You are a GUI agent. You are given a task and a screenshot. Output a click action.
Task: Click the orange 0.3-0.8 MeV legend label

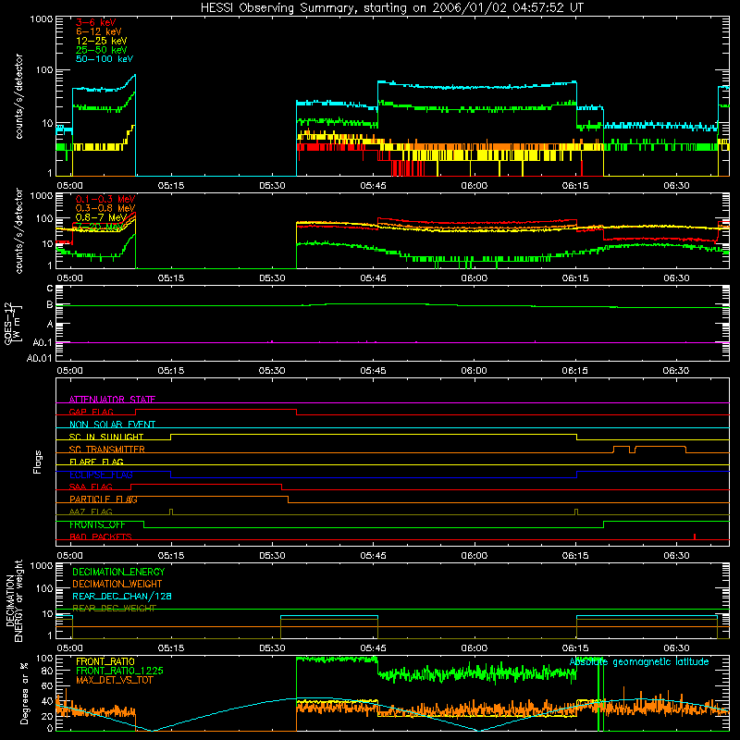(105, 208)
